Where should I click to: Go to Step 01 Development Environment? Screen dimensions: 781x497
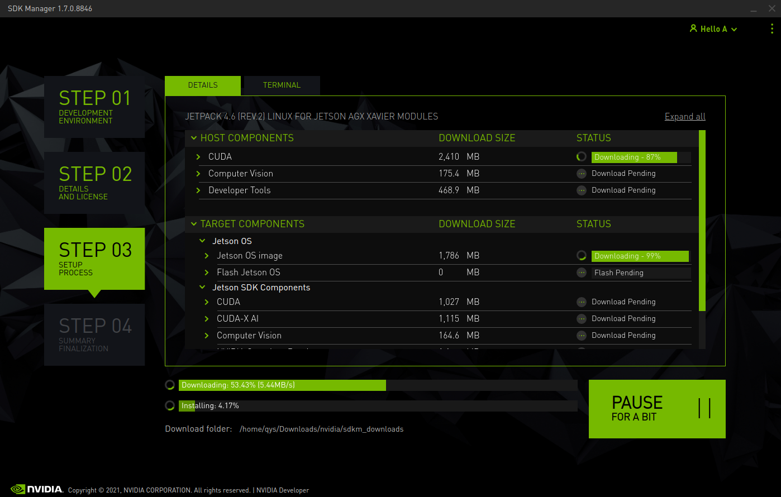pyautogui.click(x=94, y=107)
